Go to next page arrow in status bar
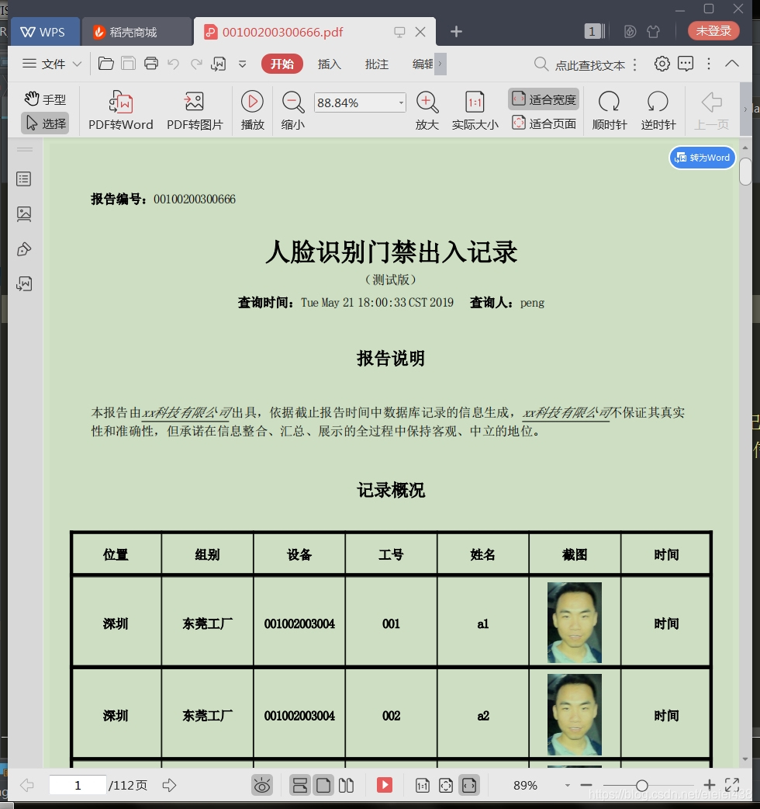 pyautogui.click(x=169, y=785)
